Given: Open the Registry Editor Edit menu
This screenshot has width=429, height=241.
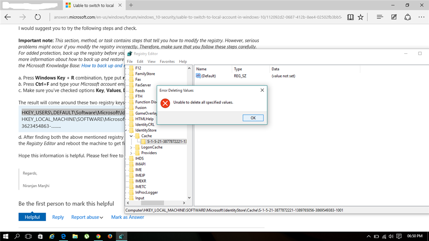Looking at the screenshot, I should click(x=140, y=61).
